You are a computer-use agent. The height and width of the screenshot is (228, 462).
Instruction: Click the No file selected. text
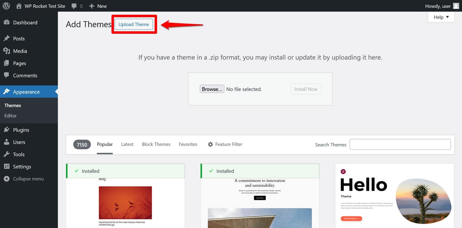click(244, 89)
